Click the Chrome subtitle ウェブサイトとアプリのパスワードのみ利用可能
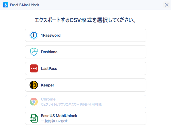The image size is (171, 132). (71, 105)
